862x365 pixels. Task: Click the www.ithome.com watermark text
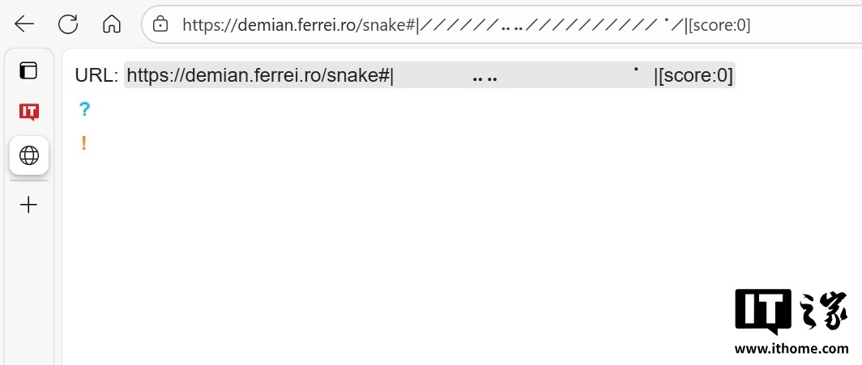tap(791, 349)
